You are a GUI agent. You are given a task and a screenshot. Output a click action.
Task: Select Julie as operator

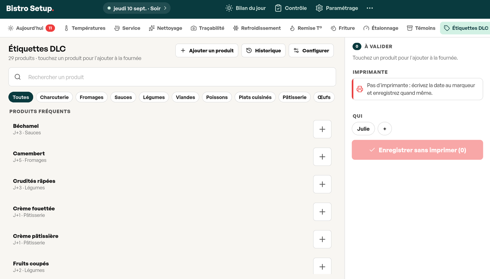click(363, 129)
